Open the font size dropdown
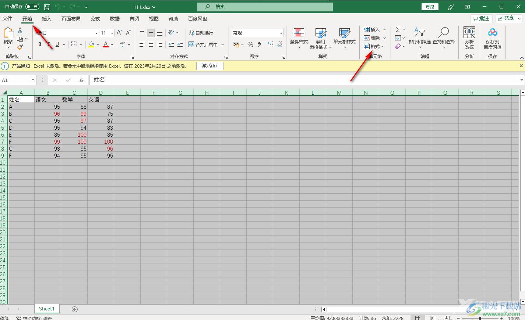This screenshot has width=525, height=320. (112, 33)
